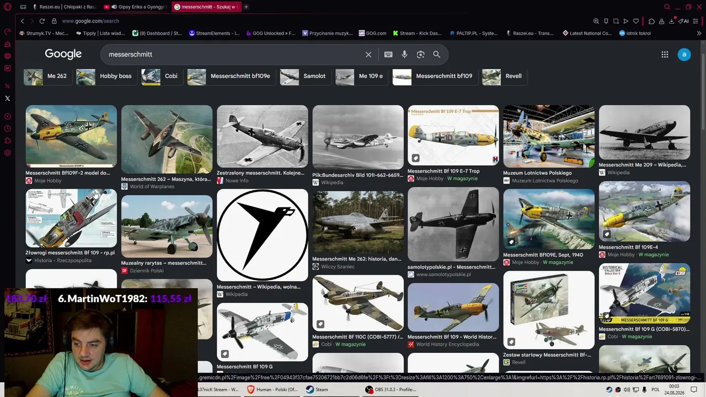Open the Messerschmitt Me 262: historia image
Screen dimensions: 706x397
point(358,222)
